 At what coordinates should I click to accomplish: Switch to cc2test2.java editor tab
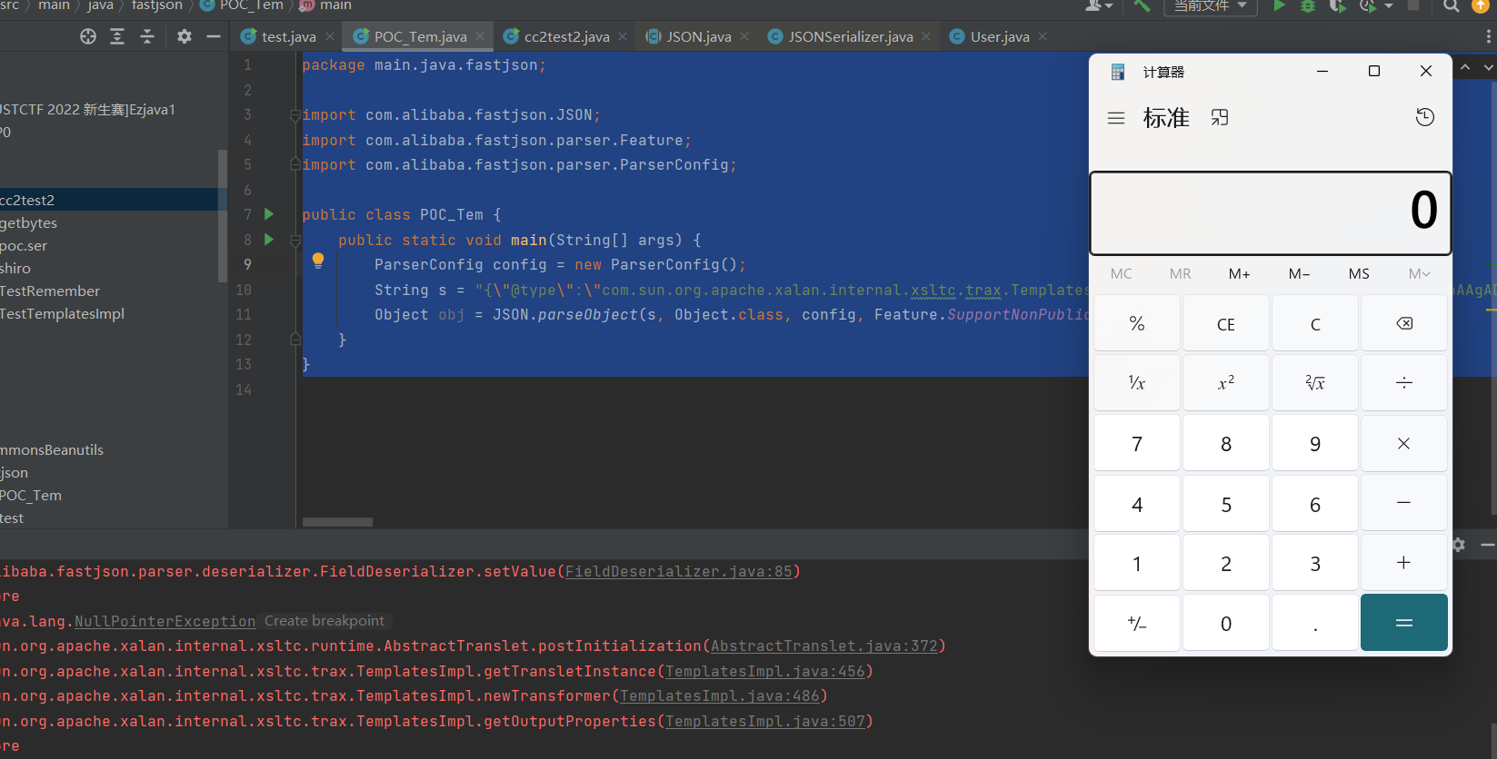click(566, 36)
